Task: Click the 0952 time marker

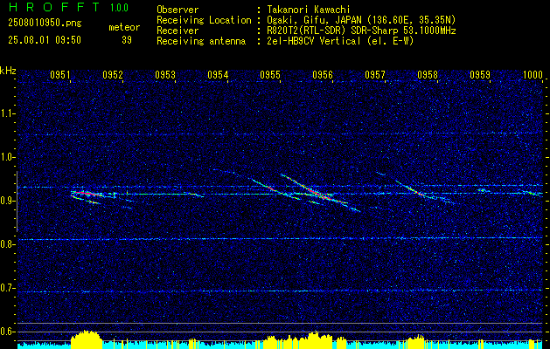Action: 113,74
